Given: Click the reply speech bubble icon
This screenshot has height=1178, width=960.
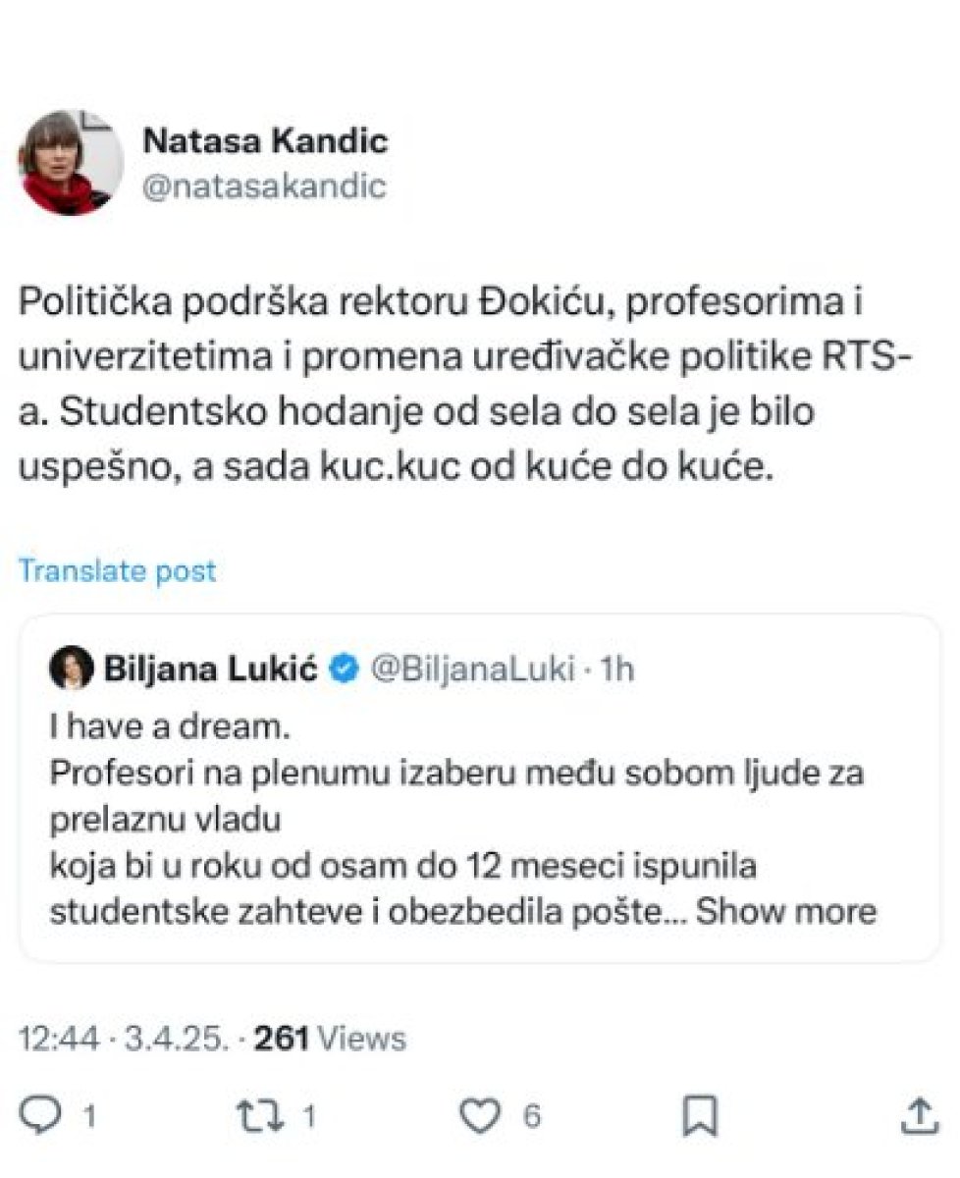Looking at the screenshot, I should (42, 1117).
